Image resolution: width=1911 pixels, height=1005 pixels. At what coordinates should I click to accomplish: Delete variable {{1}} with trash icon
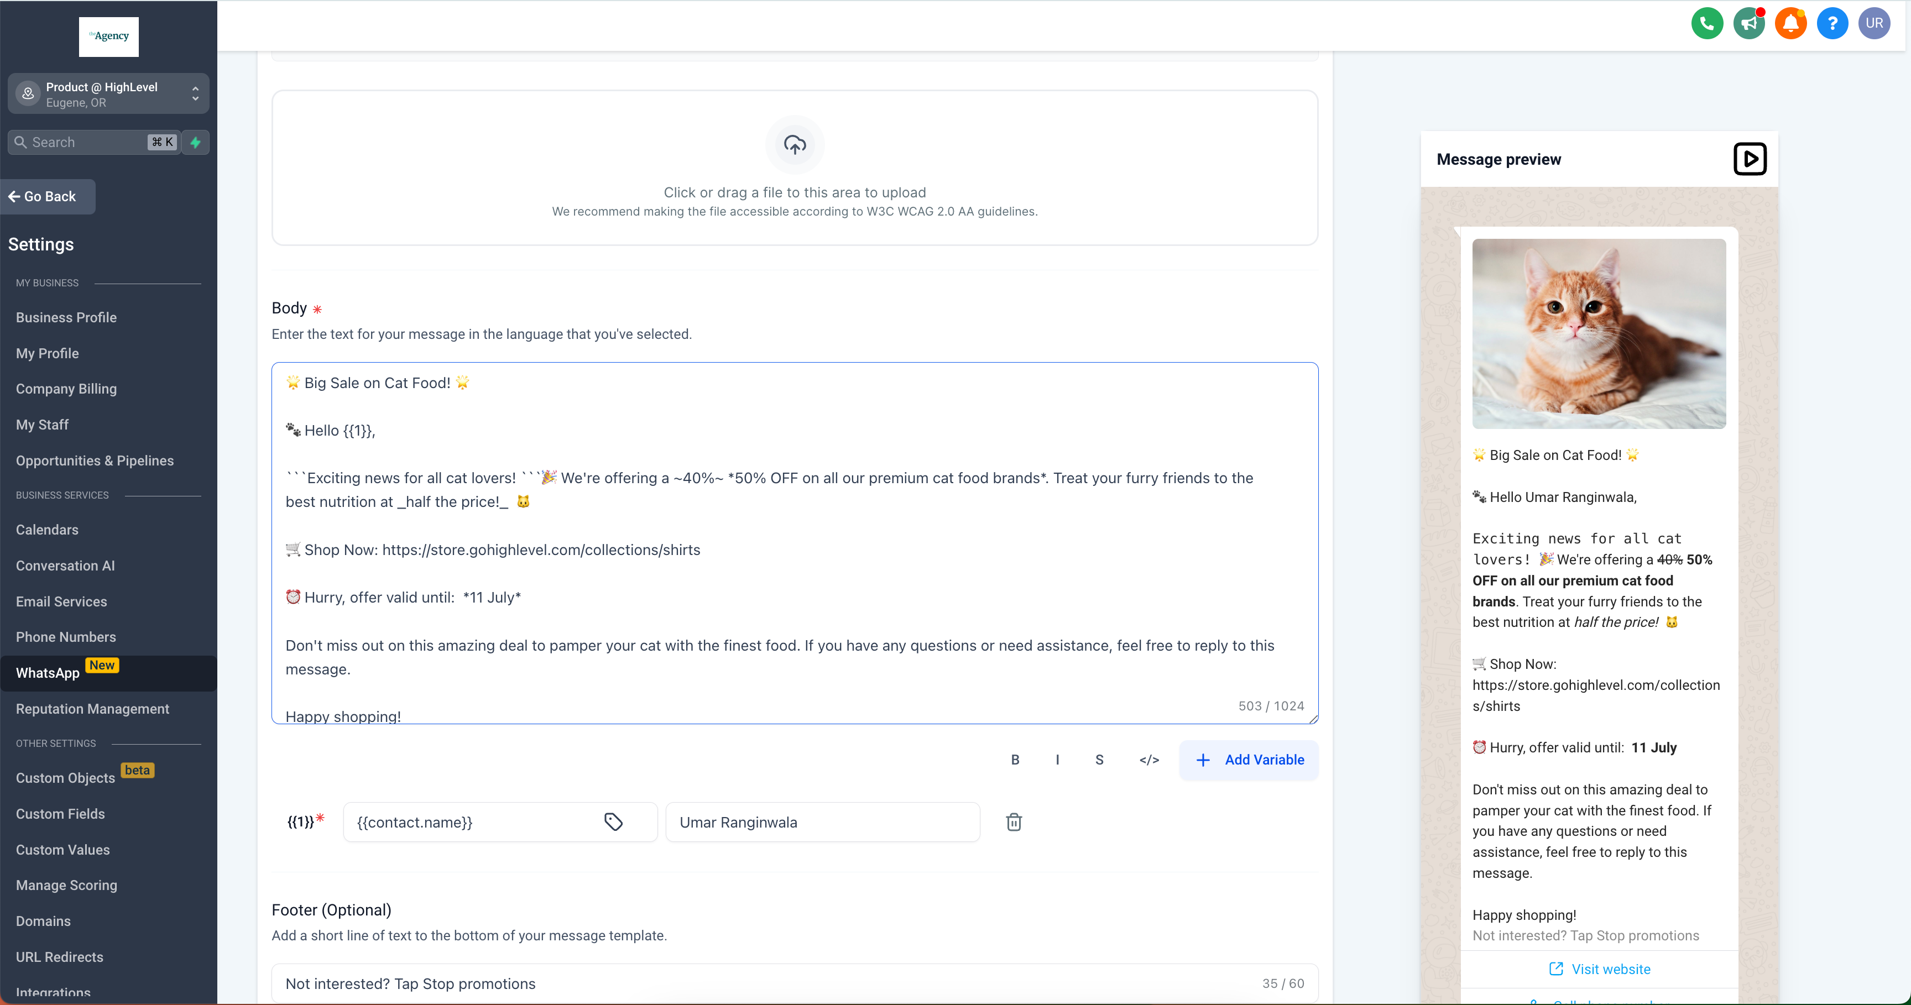1014,822
